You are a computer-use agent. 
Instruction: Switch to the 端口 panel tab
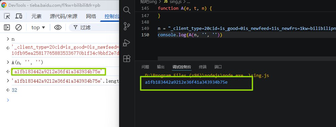tap(218, 67)
